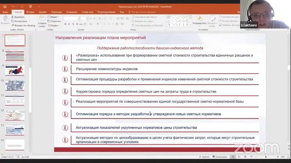Open the Упорядочить arrange dropdown
This screenshot has height=163, width=291.
[200, 21]
